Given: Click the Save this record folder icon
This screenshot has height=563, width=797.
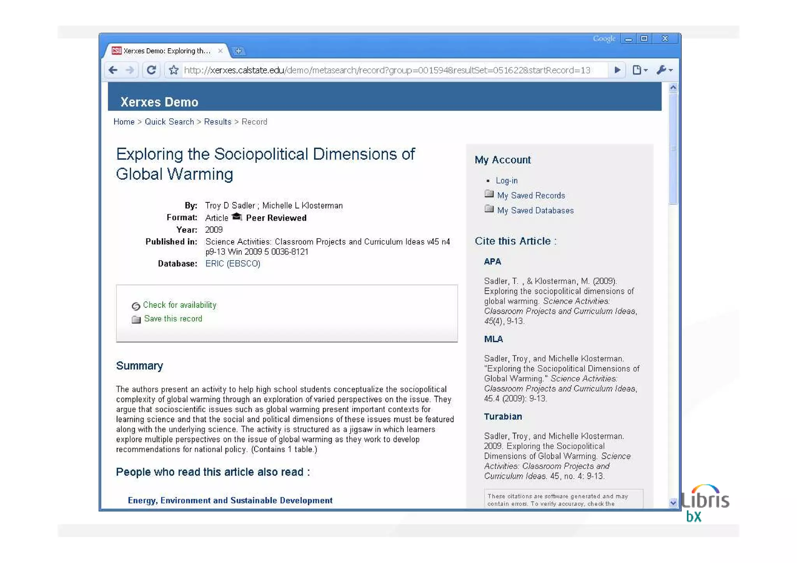Looking at the screenshot, I should [x=136, y=319].
